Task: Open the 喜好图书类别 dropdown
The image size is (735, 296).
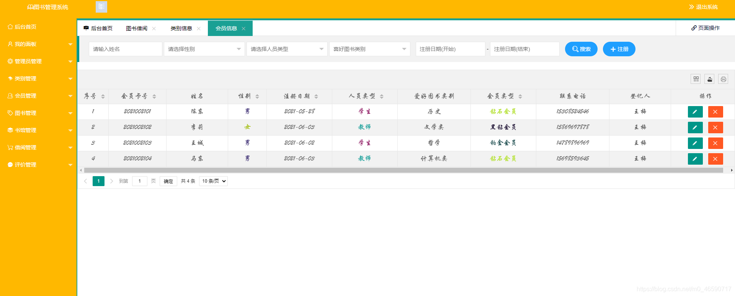Action: click(x=370, y=49)
